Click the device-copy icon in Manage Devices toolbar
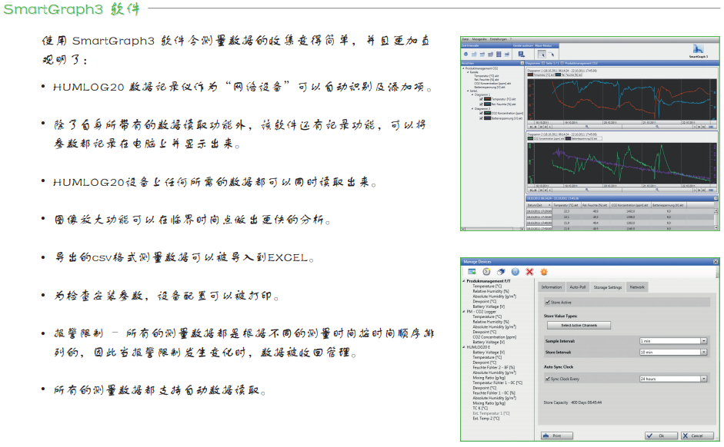 pos(501,272)
